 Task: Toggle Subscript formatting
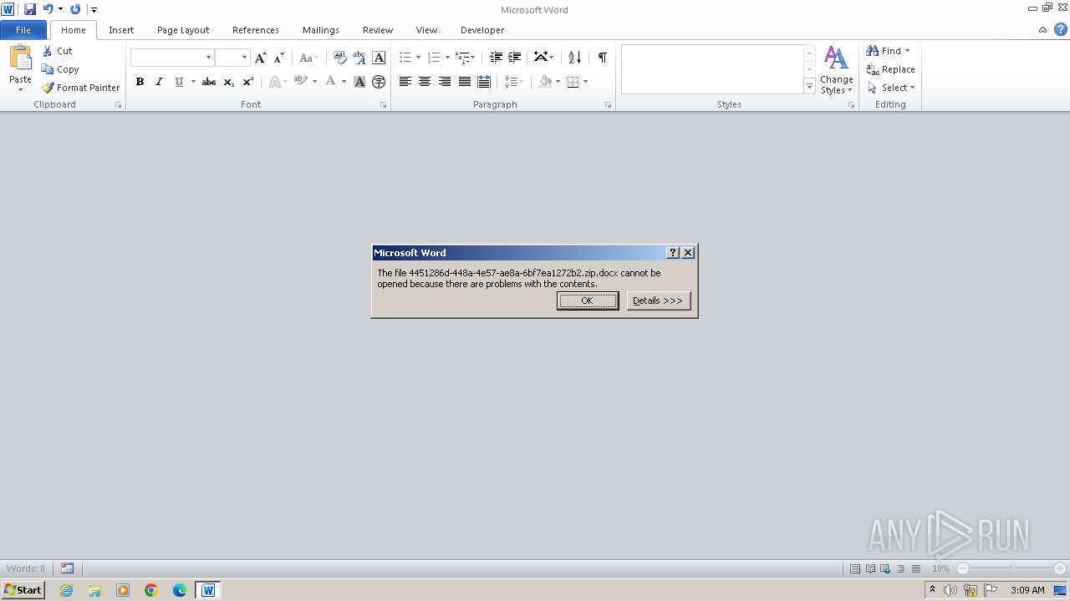[229, 82]
